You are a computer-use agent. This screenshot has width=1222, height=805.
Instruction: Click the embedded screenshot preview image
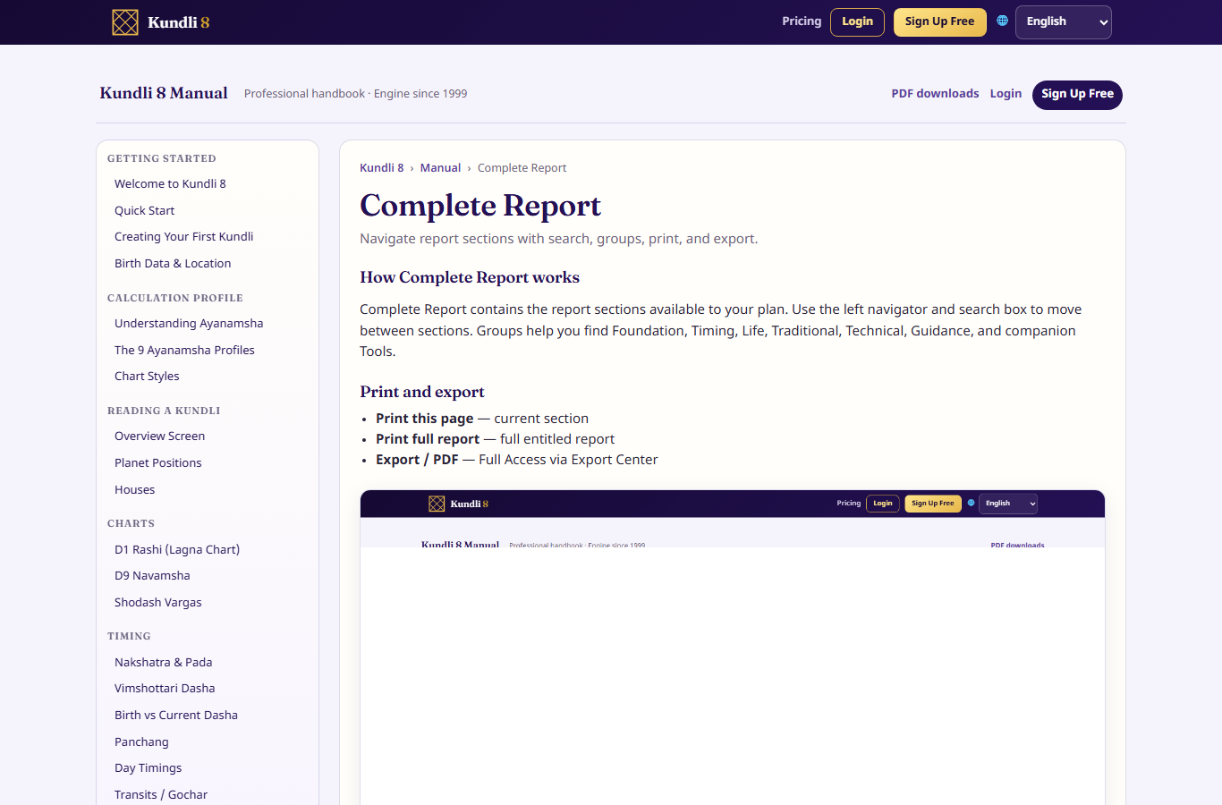tap(733, 648)
